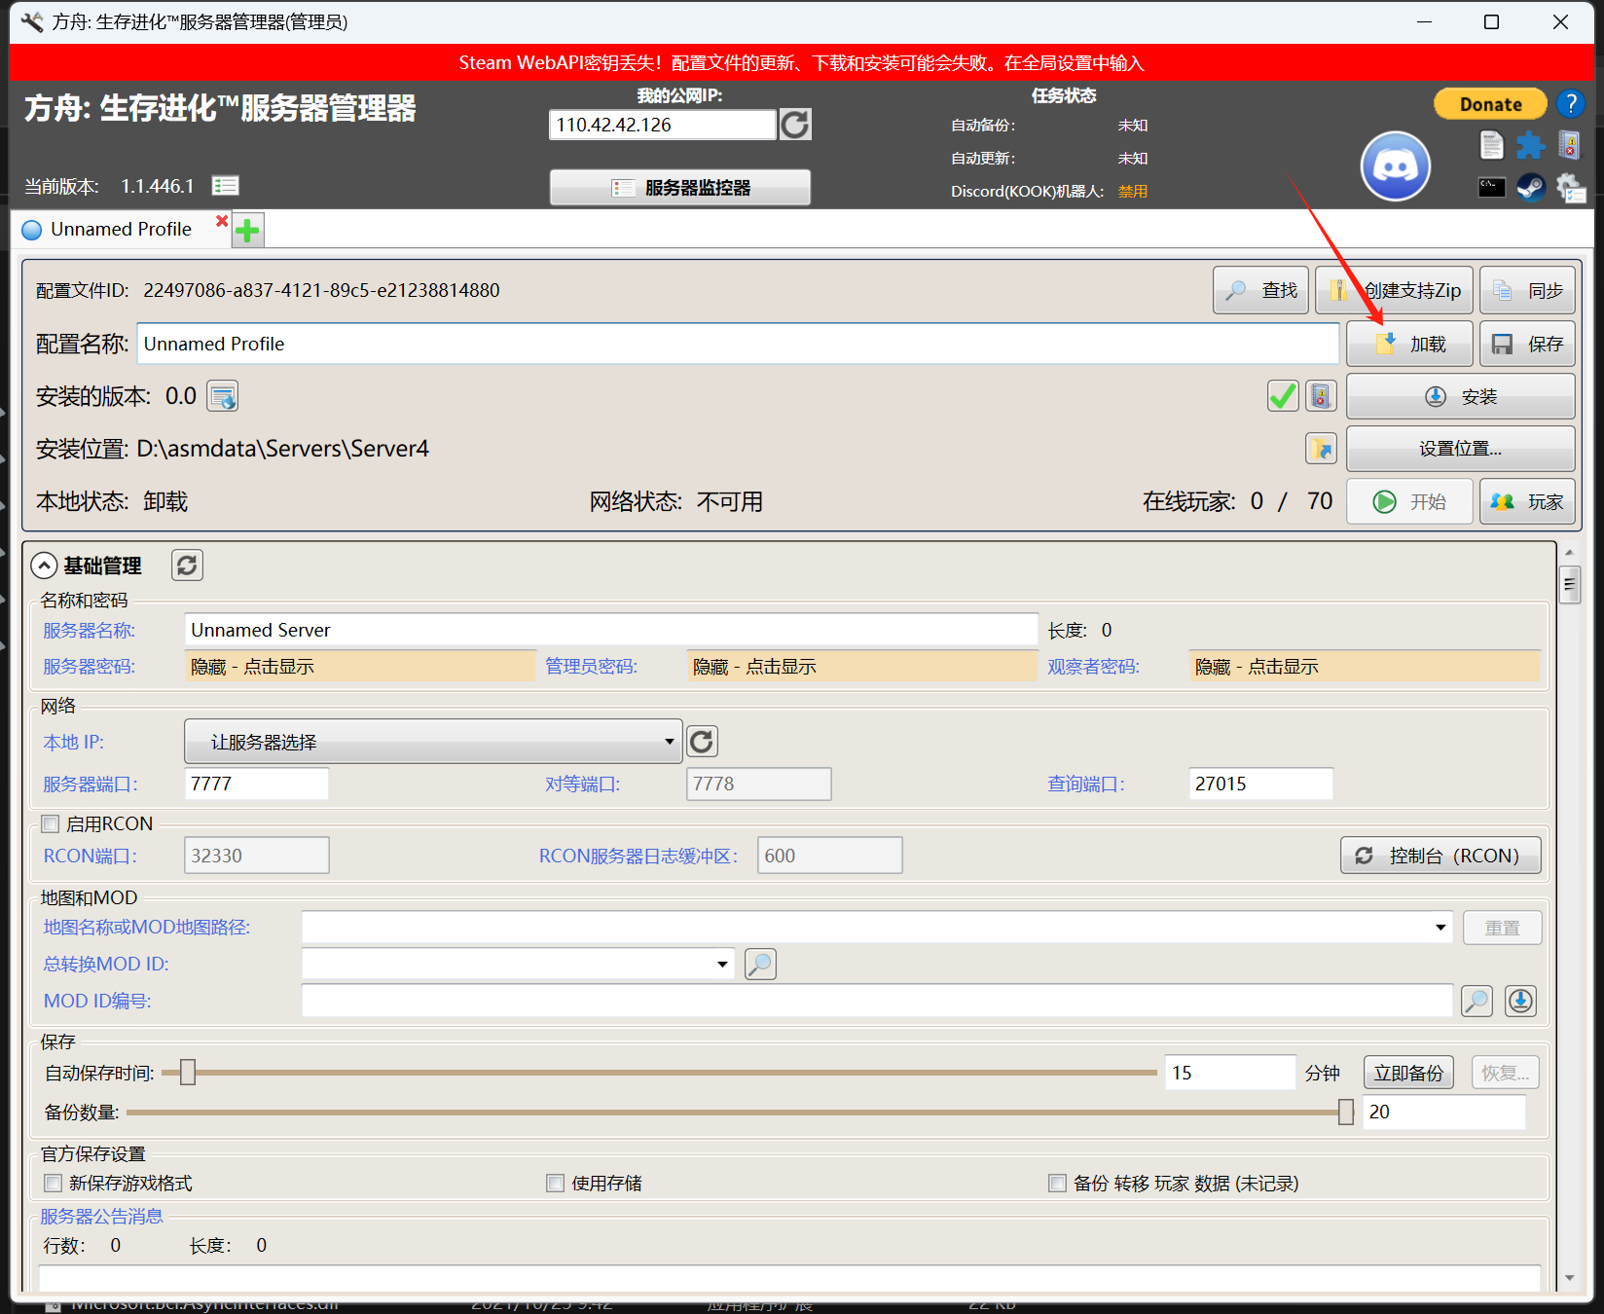This screenshot has height=1314, width=1604.
Task: Open the server monitor button
Action: coord(680,188)
